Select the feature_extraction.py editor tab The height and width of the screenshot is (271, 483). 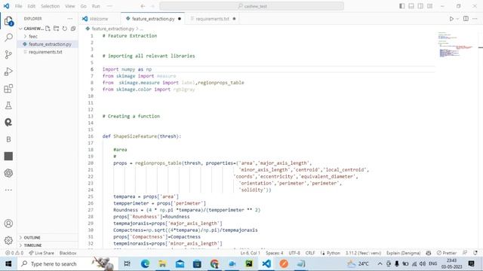pos(153,19)
